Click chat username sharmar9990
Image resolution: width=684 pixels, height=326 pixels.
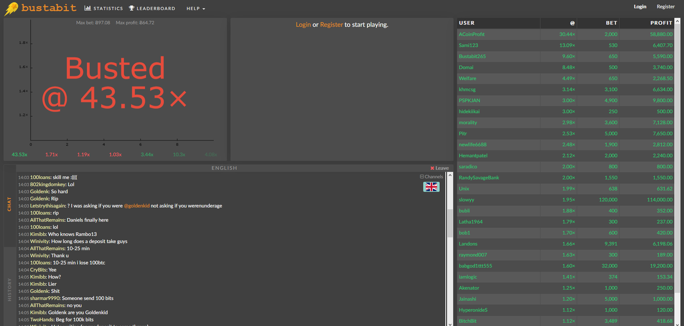(x=45, y=298)
